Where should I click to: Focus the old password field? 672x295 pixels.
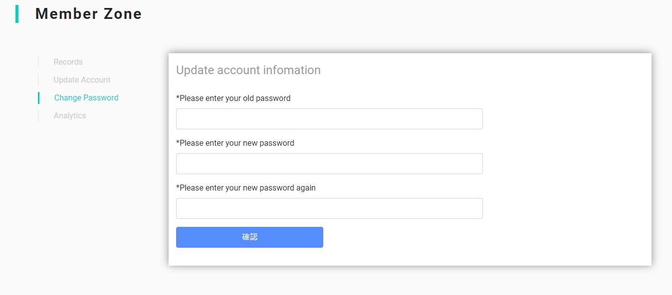pos(329,119)
